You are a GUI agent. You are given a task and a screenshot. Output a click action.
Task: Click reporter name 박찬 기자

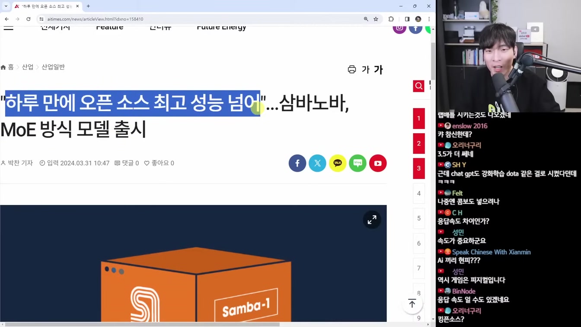pos(17,163)
